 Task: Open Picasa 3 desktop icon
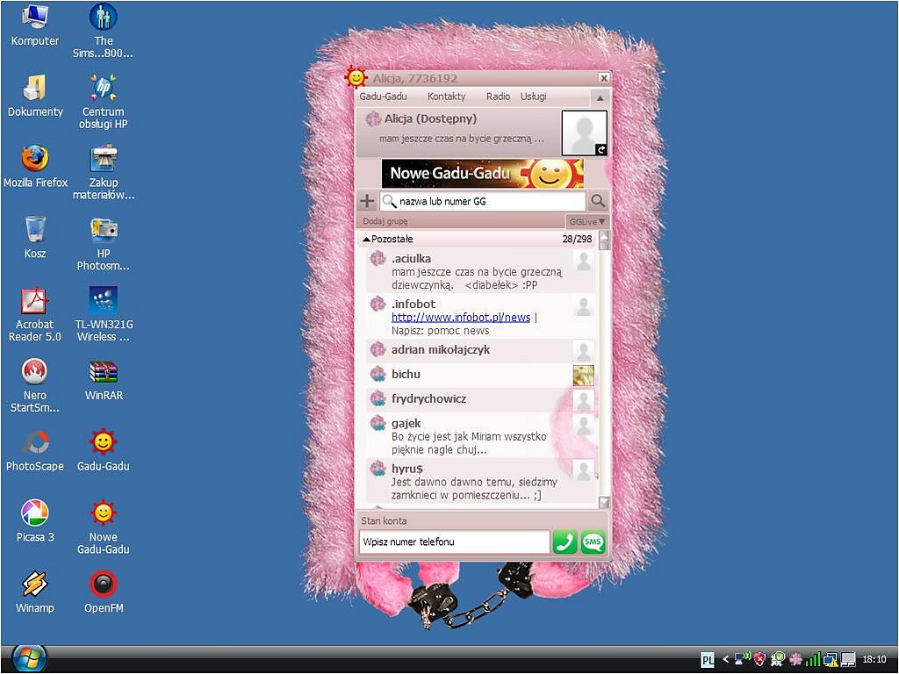click(35, 521)
